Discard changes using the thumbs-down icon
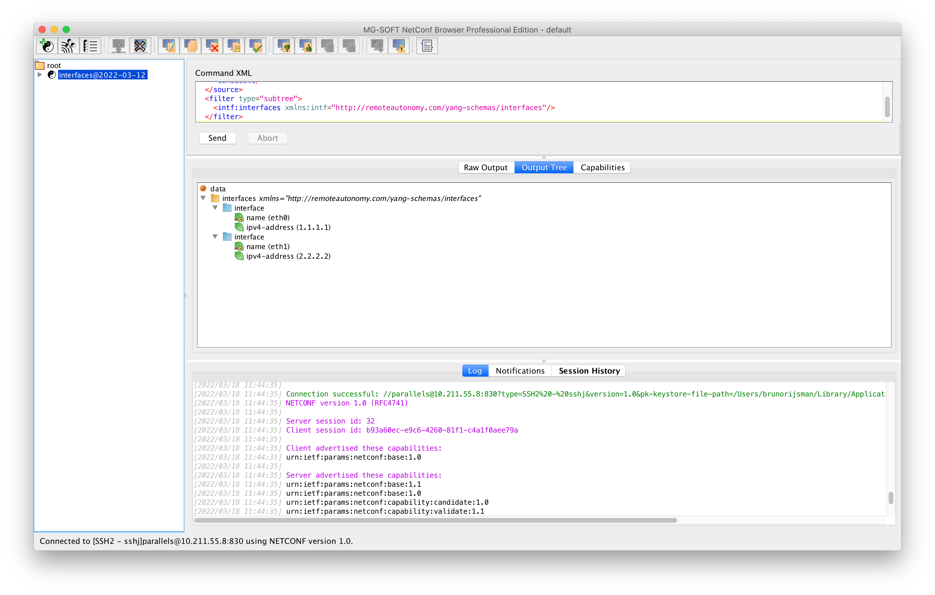This screenshot has width=935, height=595. coord(283,45)
